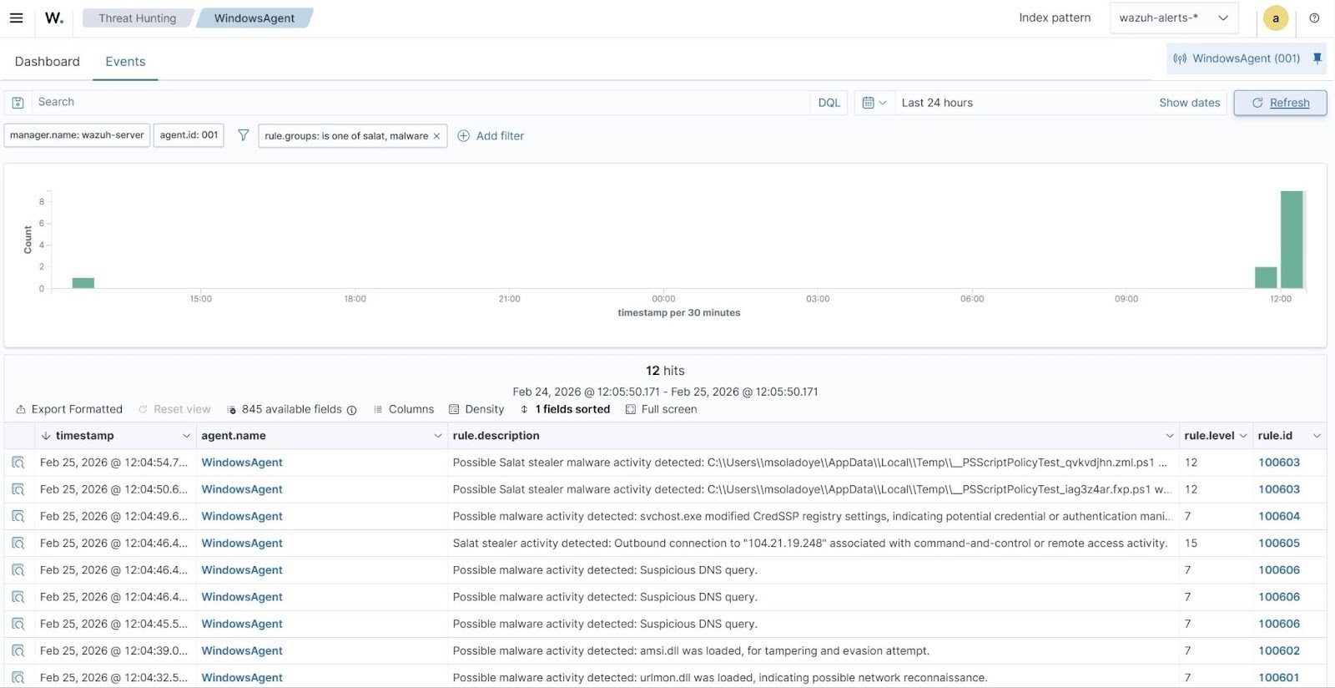Click the Wazuh W. logo
This screenshot has width=1335, height=688.
54,18
